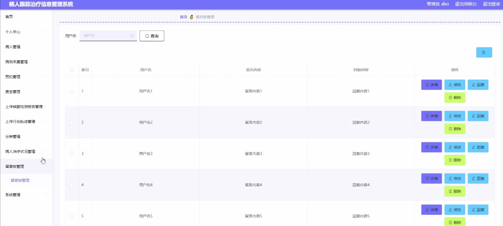The image size is (503, 226).
Task: Open 详情 for row 用户名4
Action: tap(432, 178)
